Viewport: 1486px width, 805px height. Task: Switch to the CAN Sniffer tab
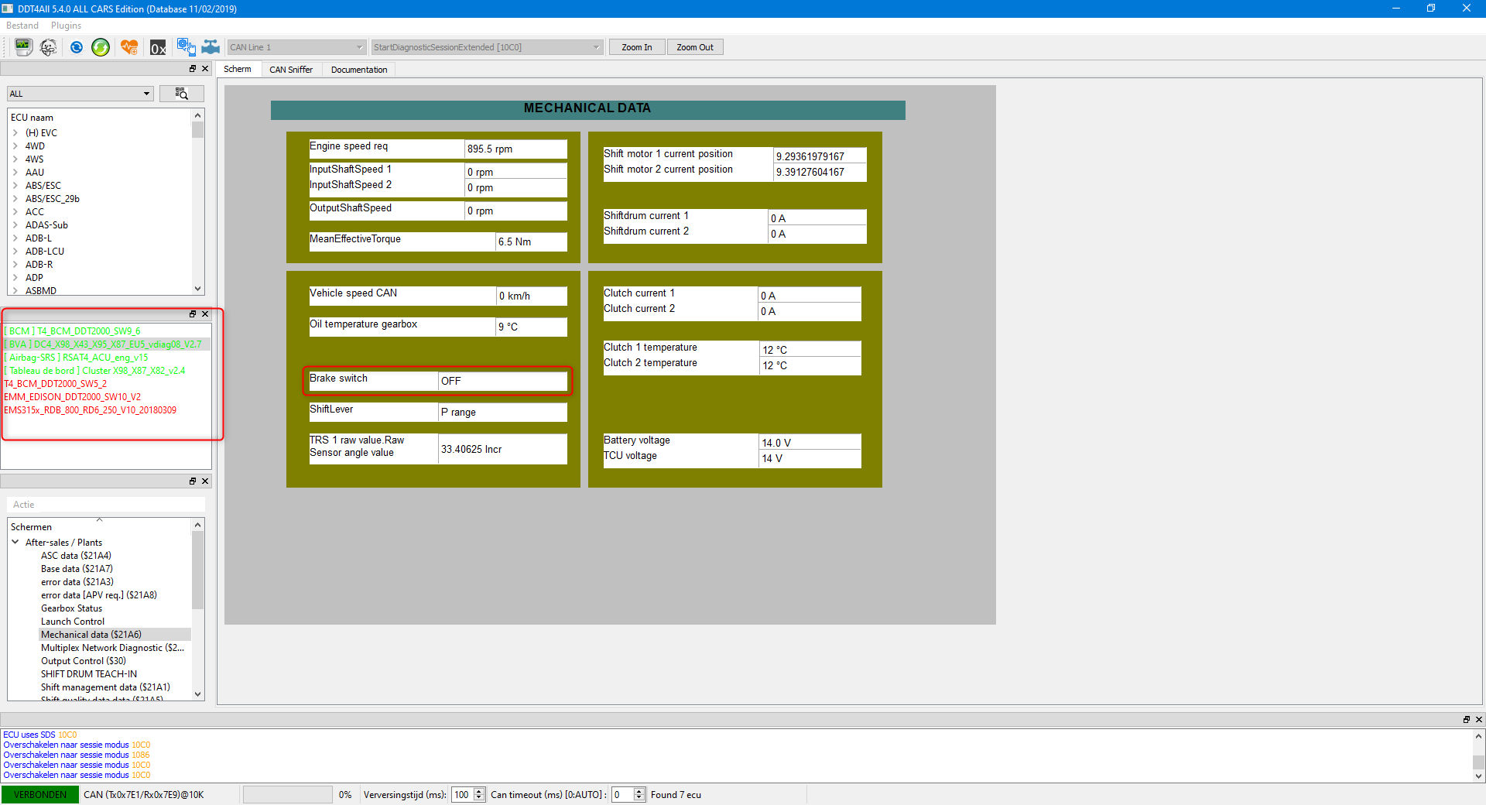pos(291,70)
